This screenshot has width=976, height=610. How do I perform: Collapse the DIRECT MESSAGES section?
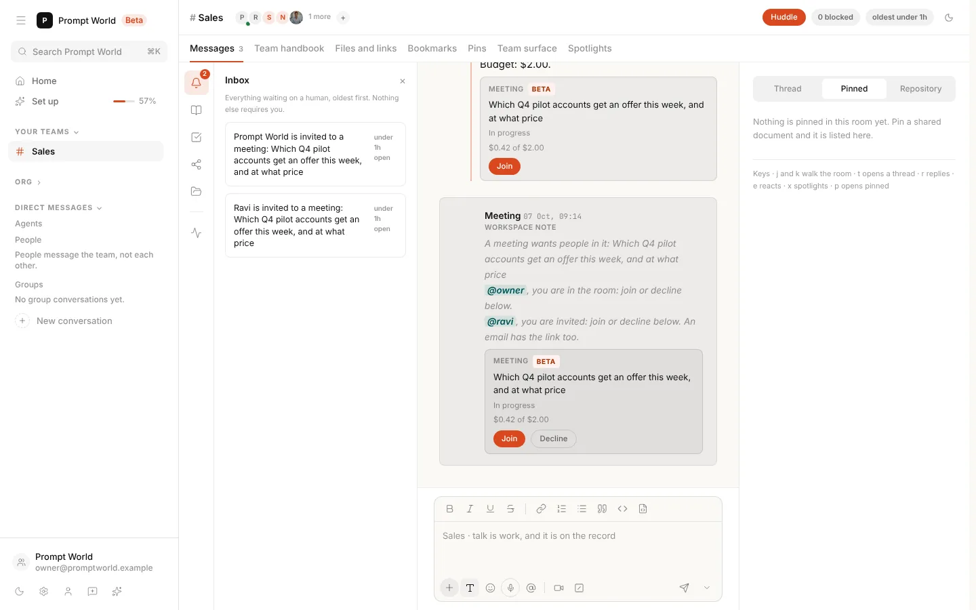[x=58, y=208]
